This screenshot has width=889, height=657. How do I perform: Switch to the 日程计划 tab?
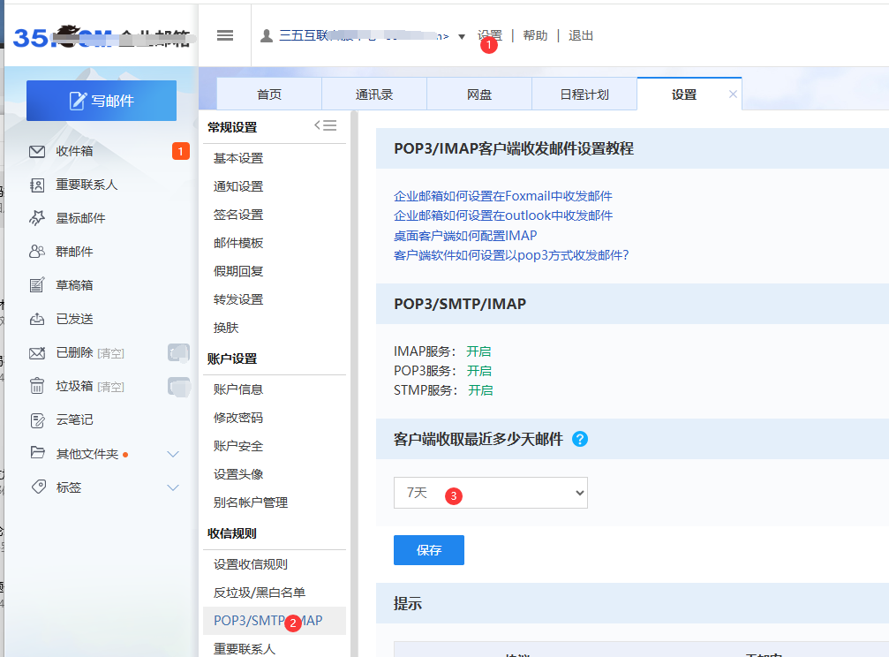(x=584, y=94)
